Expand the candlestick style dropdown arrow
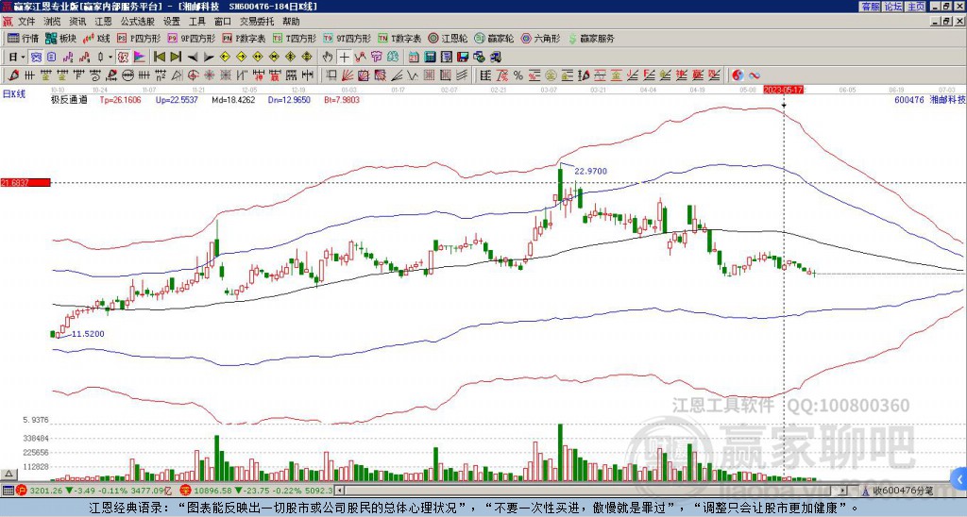The width and height of the screenshot is (967, 517). click(110, 57)
